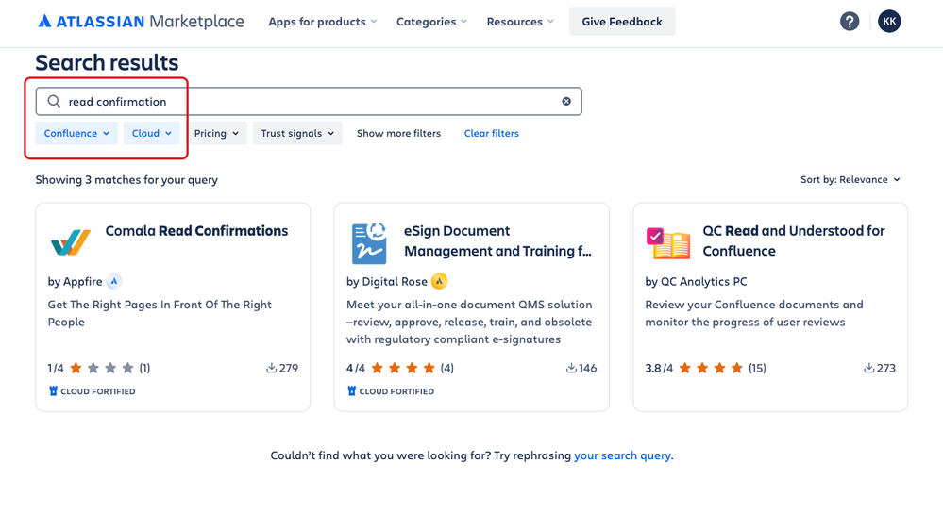Click the download icon beside 146
Image resolution: width=943 pixels, height=513 pixels.
point(571,368)
